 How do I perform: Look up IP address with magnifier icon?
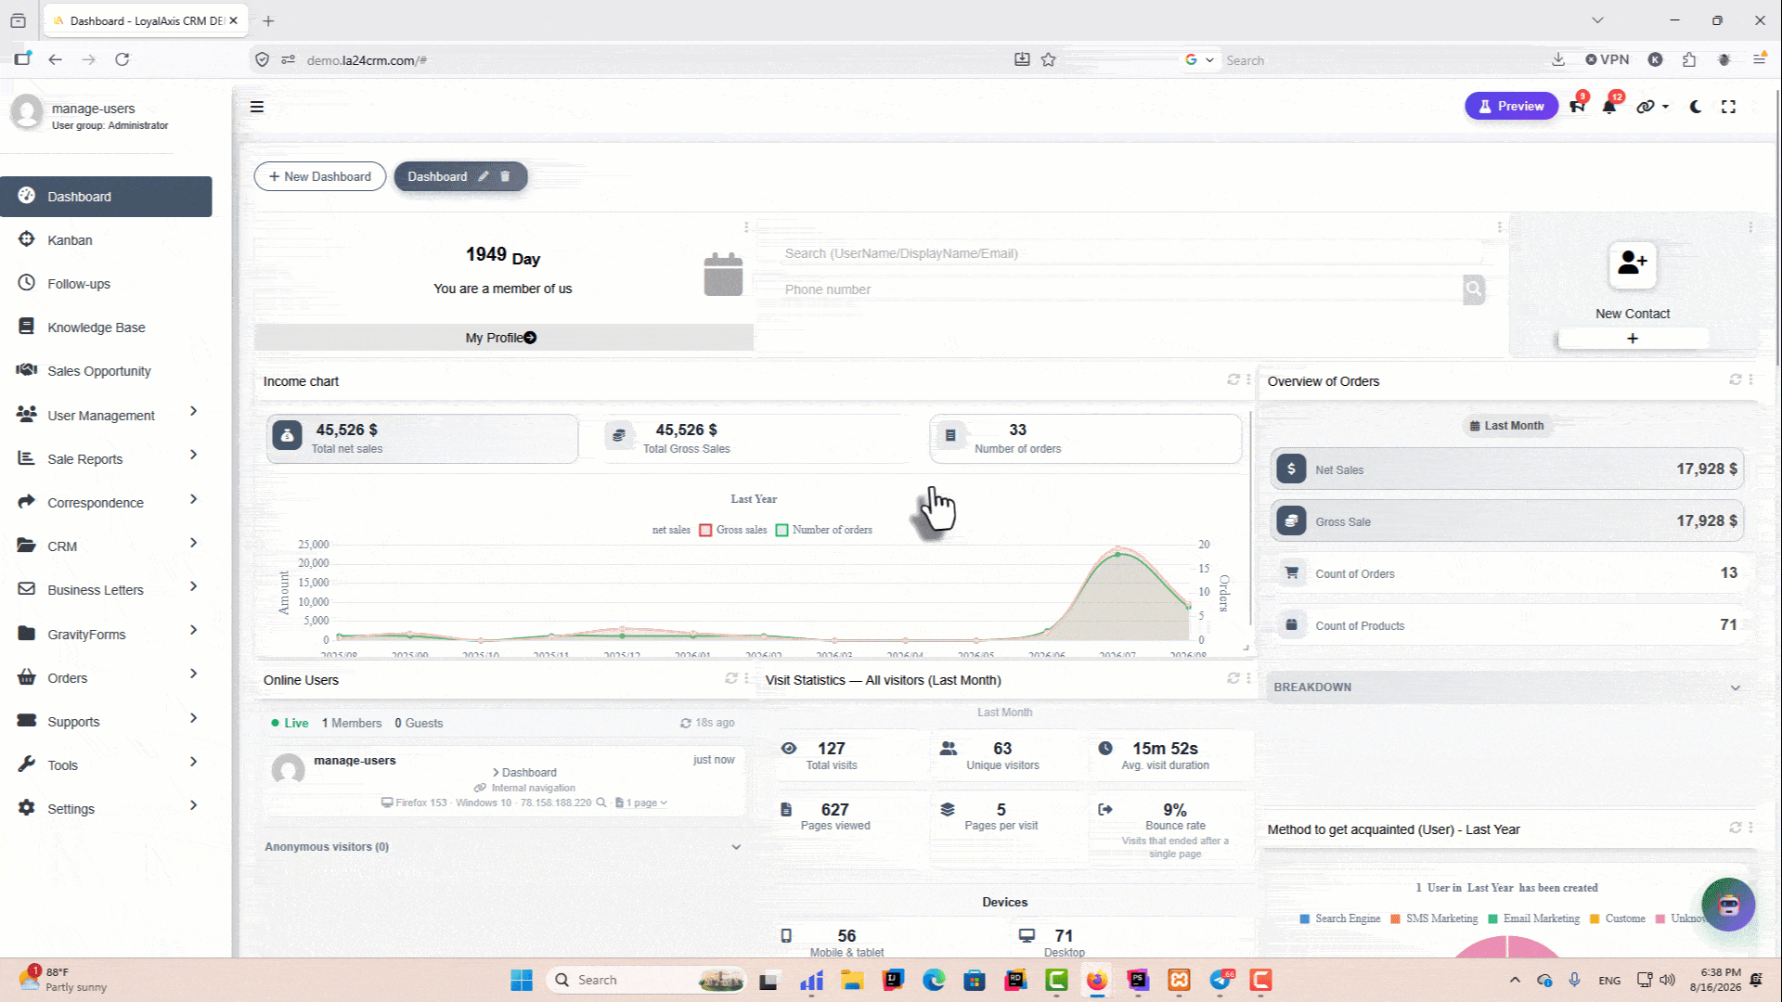click(x=601, y=803)
